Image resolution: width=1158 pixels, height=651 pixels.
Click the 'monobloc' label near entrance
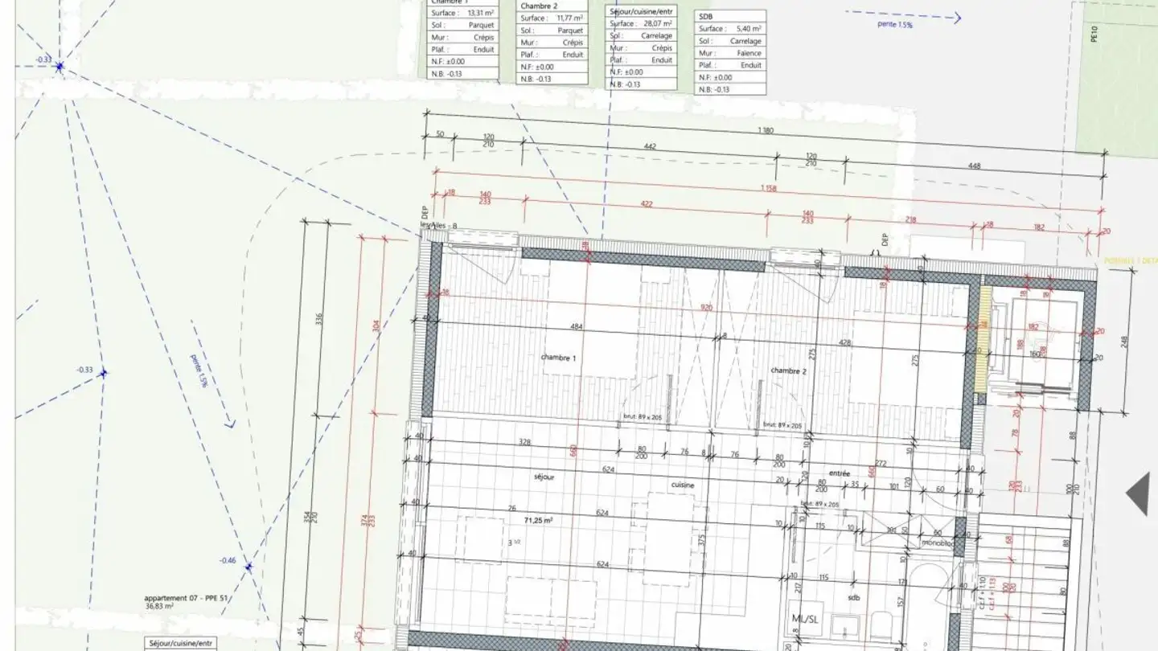tap(938, 542)
